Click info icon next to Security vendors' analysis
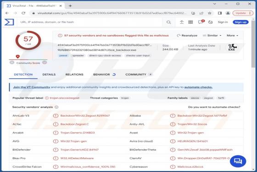Screen dimensions: 257x172 coord(56,107)
